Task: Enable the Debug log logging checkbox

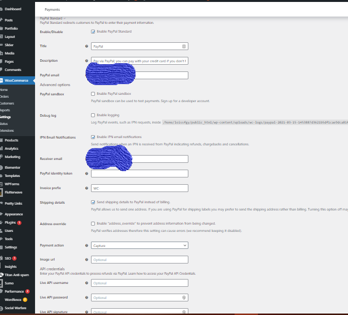Action: coord(93,115)
